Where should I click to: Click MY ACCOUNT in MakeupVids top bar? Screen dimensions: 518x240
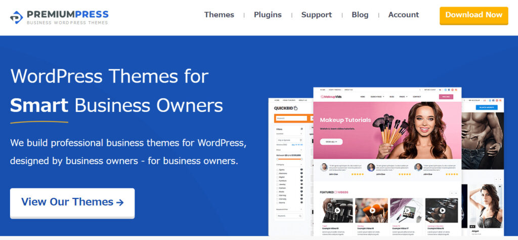click(430, 90)
